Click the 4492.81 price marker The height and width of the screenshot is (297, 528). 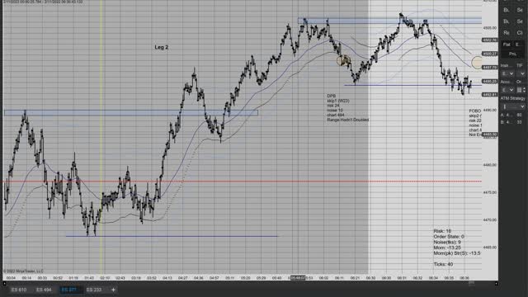489,95
